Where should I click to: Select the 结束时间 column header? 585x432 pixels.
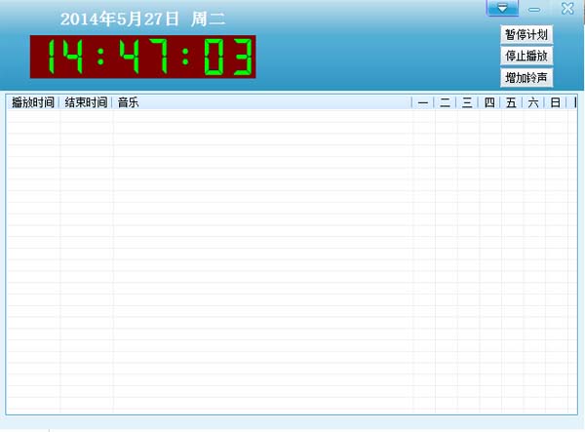tap(86, 102)
